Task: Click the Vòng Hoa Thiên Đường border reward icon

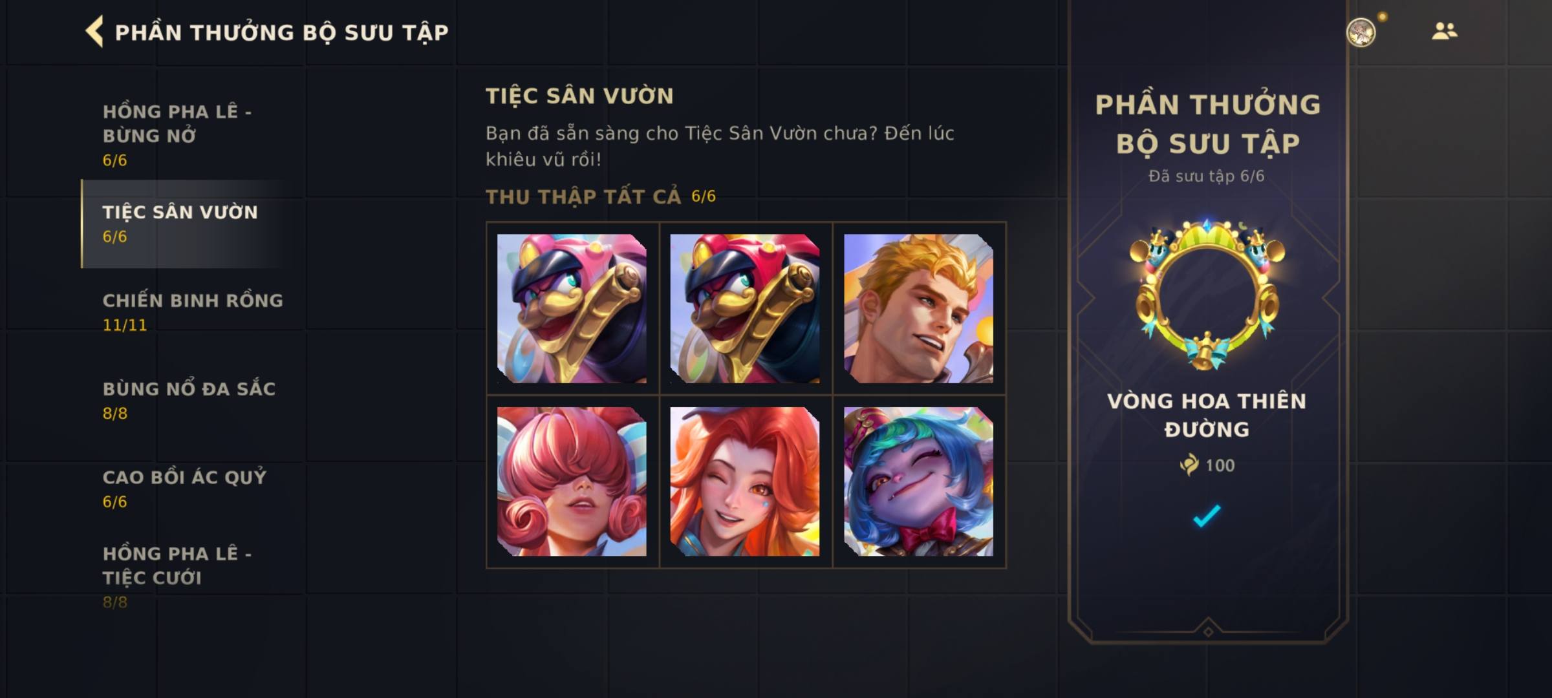Action: (x=1207, y=295)
